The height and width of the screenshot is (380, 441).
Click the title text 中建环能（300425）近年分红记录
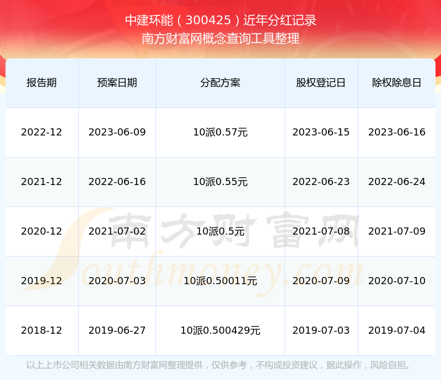221,20
